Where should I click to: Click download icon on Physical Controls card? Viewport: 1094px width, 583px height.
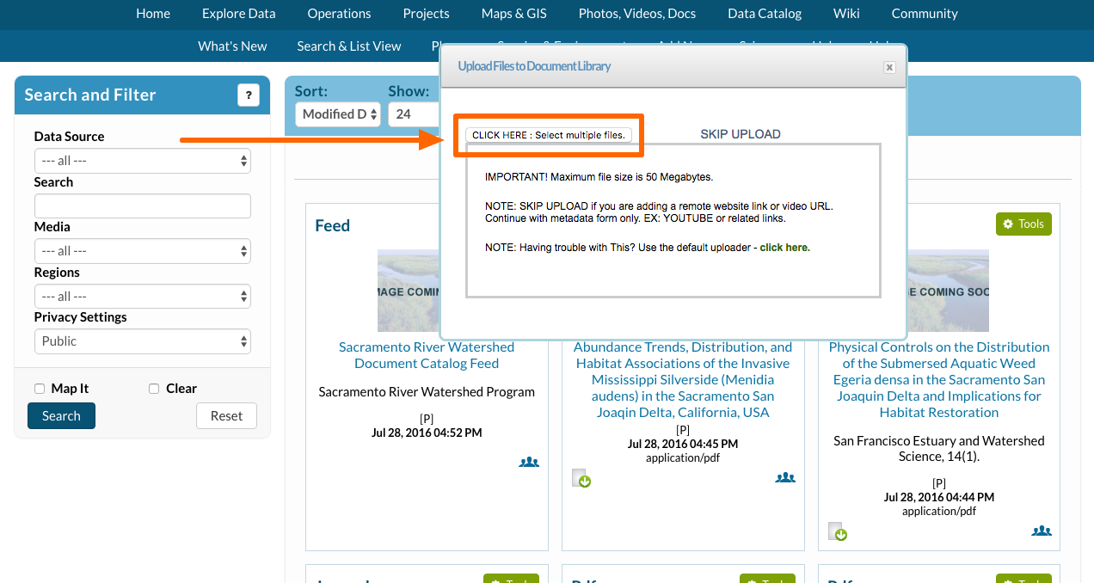tap(838, 531)
